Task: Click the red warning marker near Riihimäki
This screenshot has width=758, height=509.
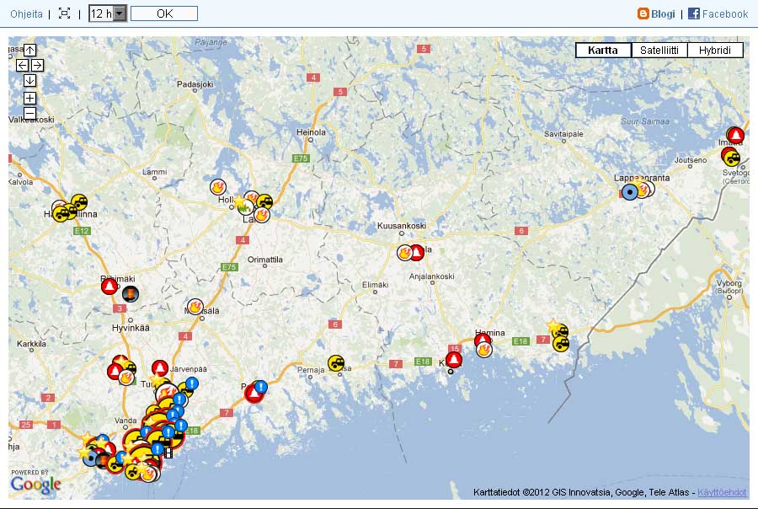Action: click(109, 287)
